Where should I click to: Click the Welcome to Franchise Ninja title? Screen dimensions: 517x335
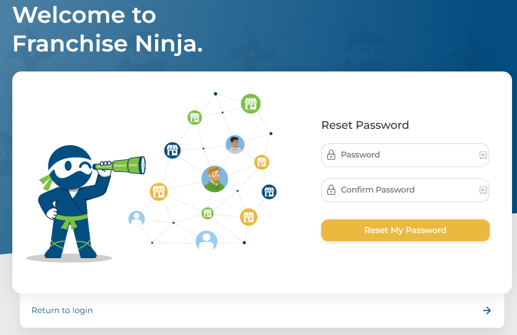click(x=107, y=30)
